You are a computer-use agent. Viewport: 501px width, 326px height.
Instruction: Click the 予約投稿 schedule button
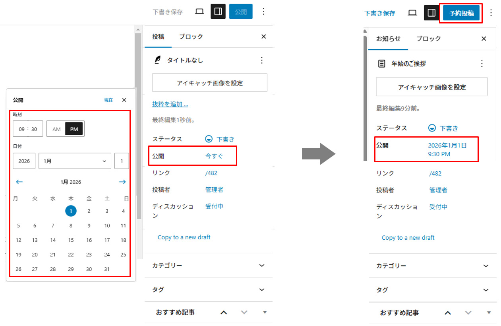pyautogui.click(x=461, y=13)
